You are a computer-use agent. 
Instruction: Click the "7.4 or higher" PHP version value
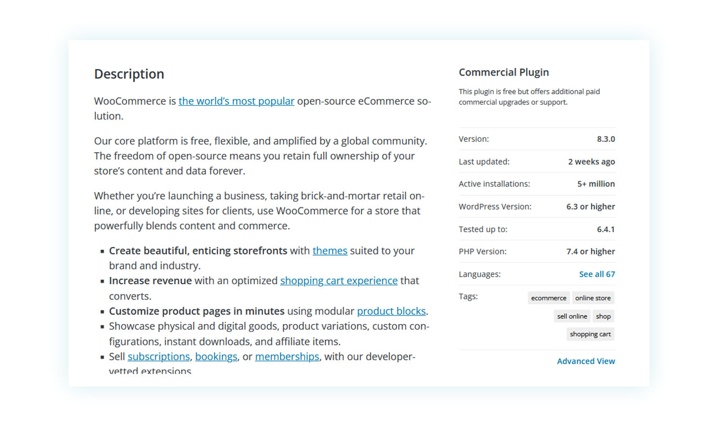pos(590,252)
